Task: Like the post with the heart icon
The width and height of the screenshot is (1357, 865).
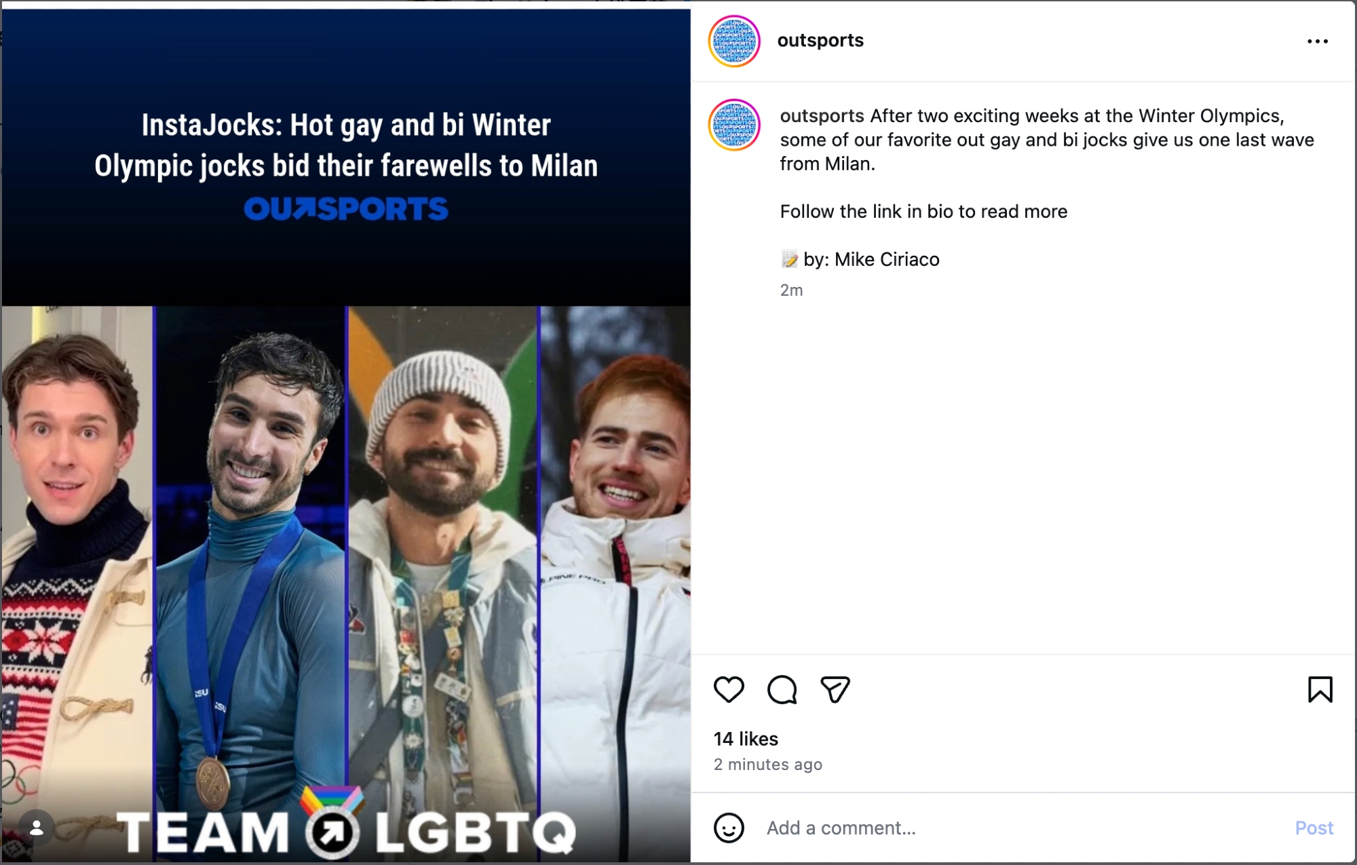Action: point(729,689)
